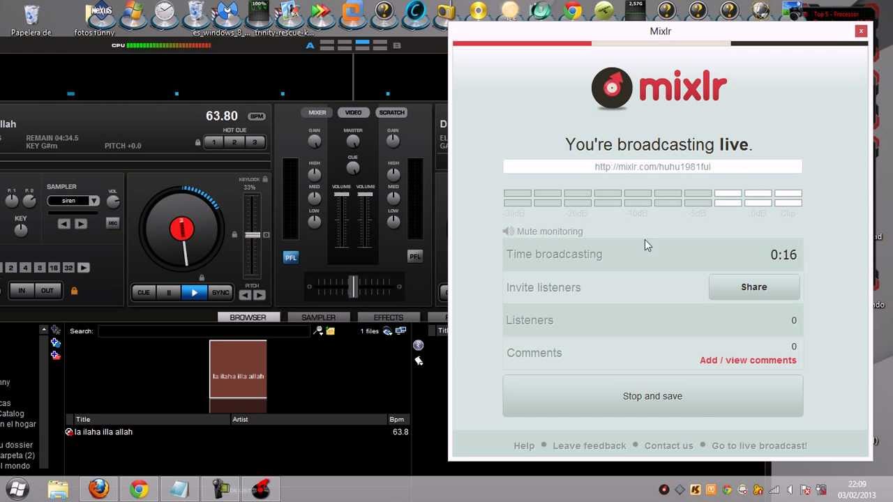
Task: Open the EFFECTS tab
Action: pyautogui.click(x=388, y=317)
